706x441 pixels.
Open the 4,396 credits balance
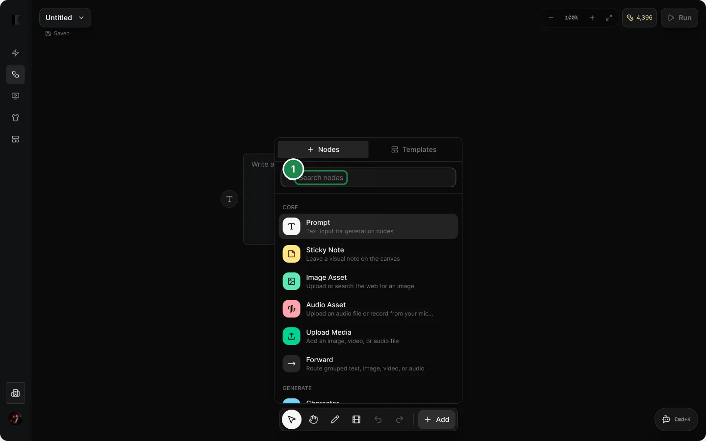(x=639, y=18)
